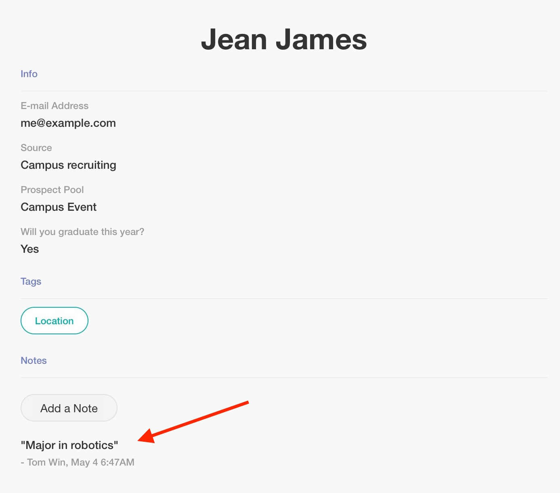Select the Campus Event prospect pool value
Viewport: 560px width, 493px height.
point(59,207)
